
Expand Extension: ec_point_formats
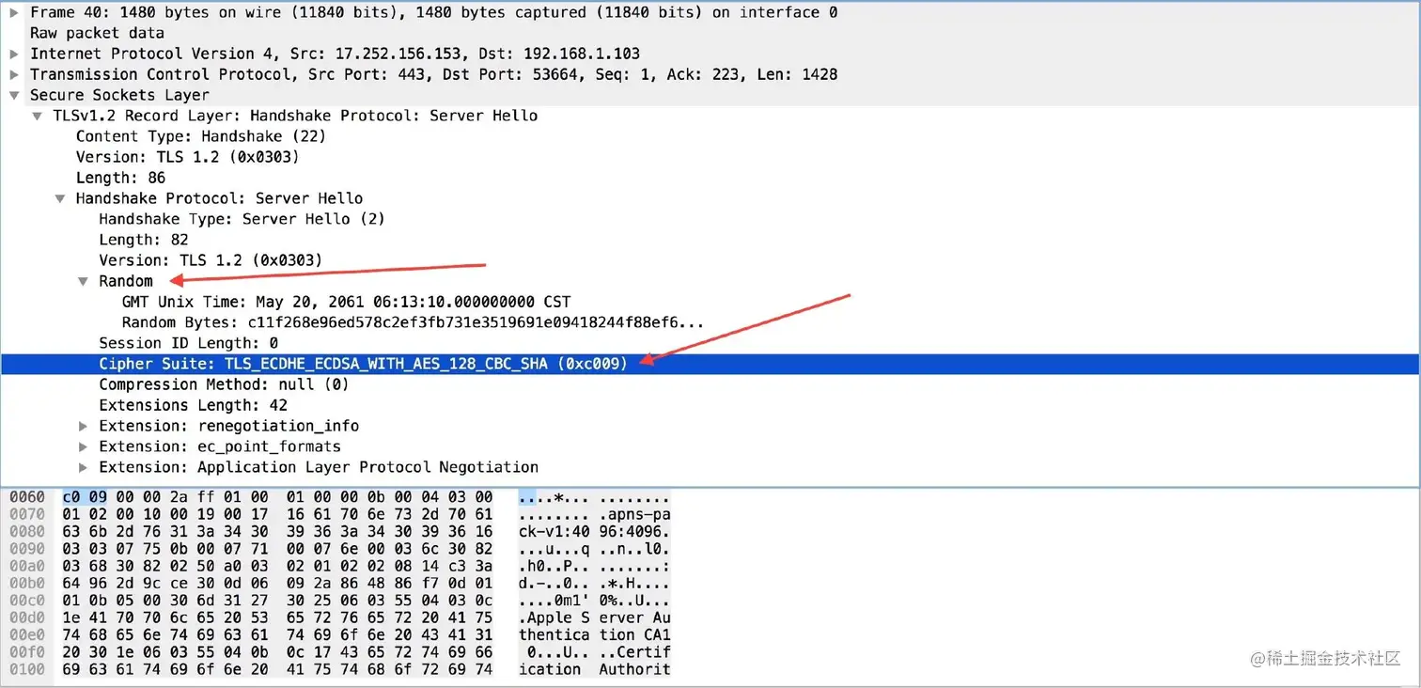(84, 446)
